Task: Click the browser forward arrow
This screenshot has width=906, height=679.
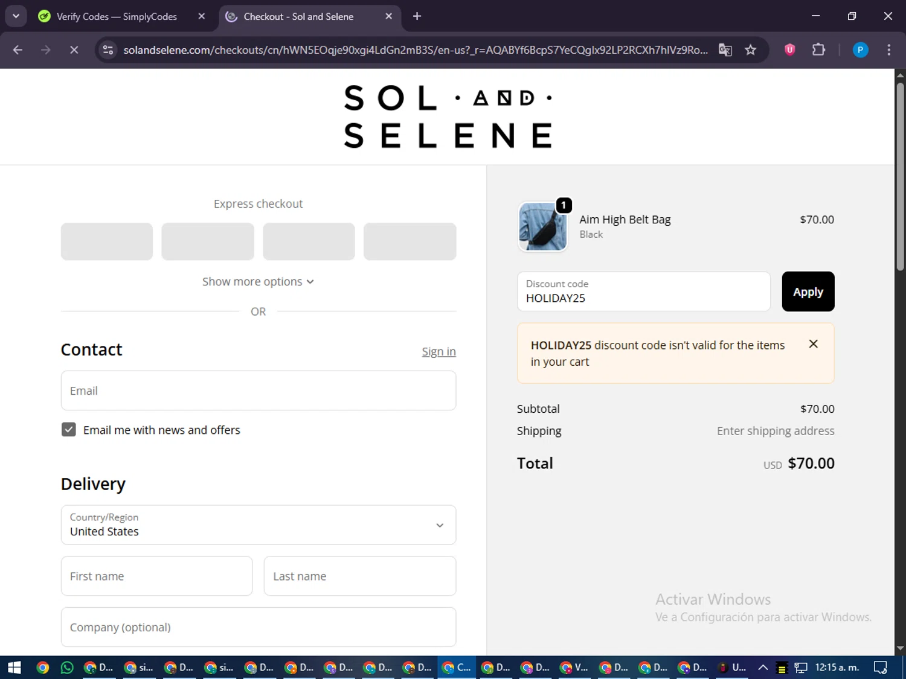Action: pos(46,49)
